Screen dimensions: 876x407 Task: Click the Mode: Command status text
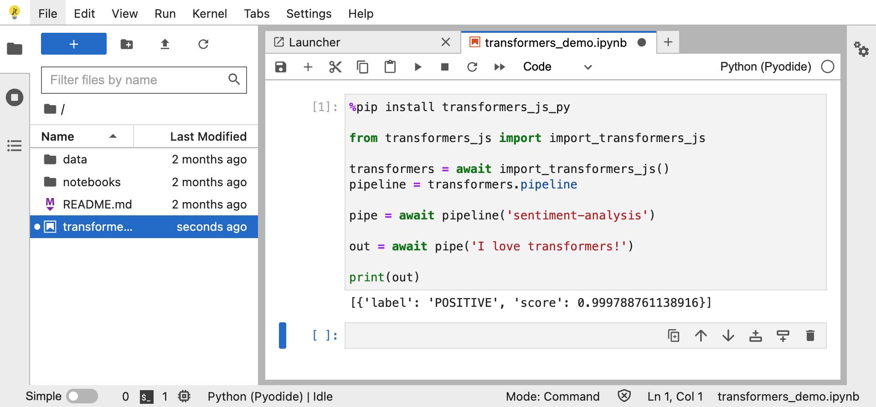tap(553, 397)
